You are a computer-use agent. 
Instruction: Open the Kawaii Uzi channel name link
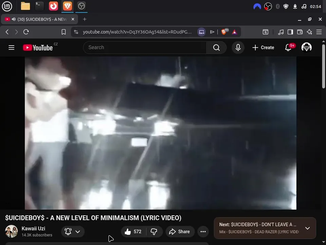tap(33, 228)
